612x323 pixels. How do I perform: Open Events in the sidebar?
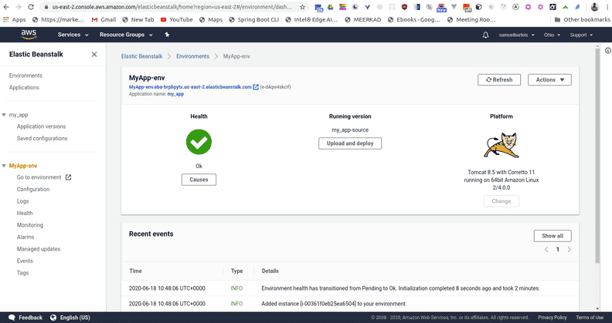(25, 261)
